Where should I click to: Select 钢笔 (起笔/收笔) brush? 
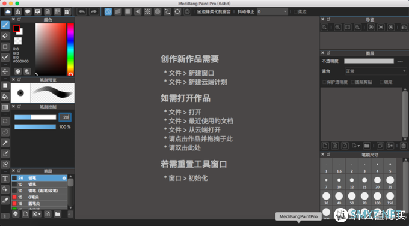(x=39, y=191)
